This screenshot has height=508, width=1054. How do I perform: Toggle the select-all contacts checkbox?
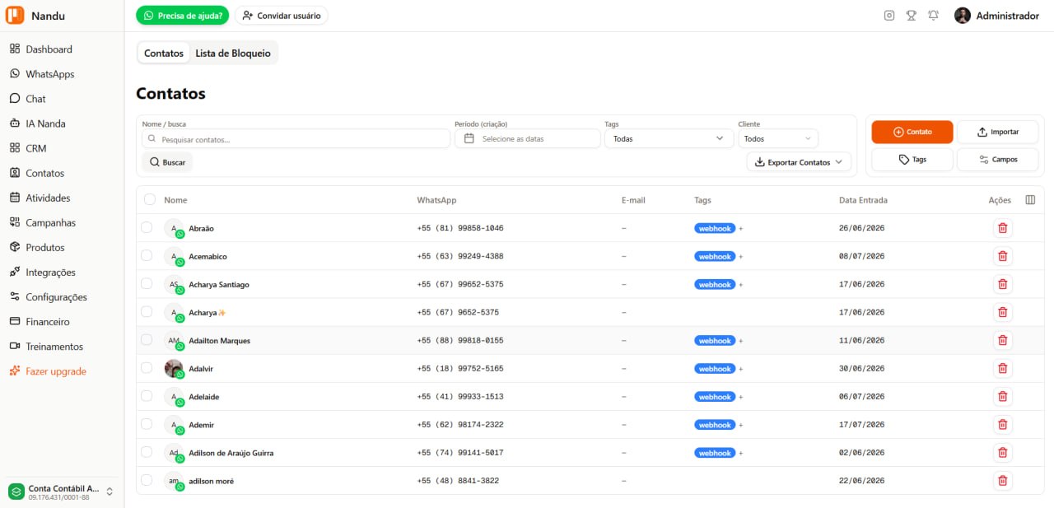[x=149, y=199]
